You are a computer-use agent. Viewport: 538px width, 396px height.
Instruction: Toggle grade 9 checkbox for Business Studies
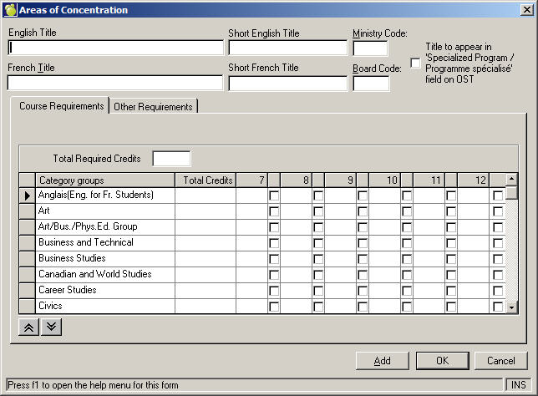363,259
